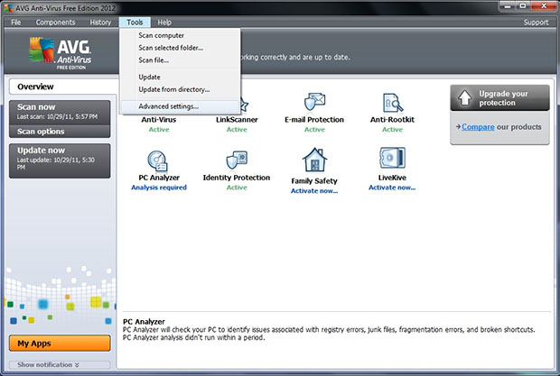560x376 pixels.
Task: Click the AVG Anti-Virus logo
Action: (60, 52)
